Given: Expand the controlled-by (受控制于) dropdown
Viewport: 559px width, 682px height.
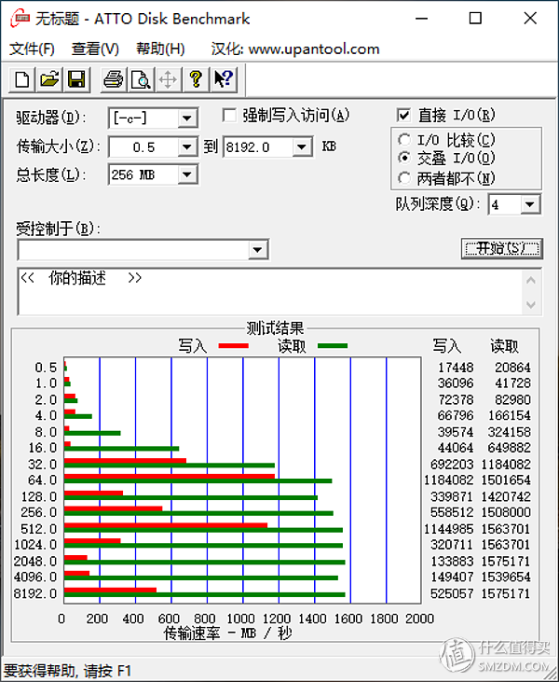Looking at the screenshot, I should [x=257, y=250].
